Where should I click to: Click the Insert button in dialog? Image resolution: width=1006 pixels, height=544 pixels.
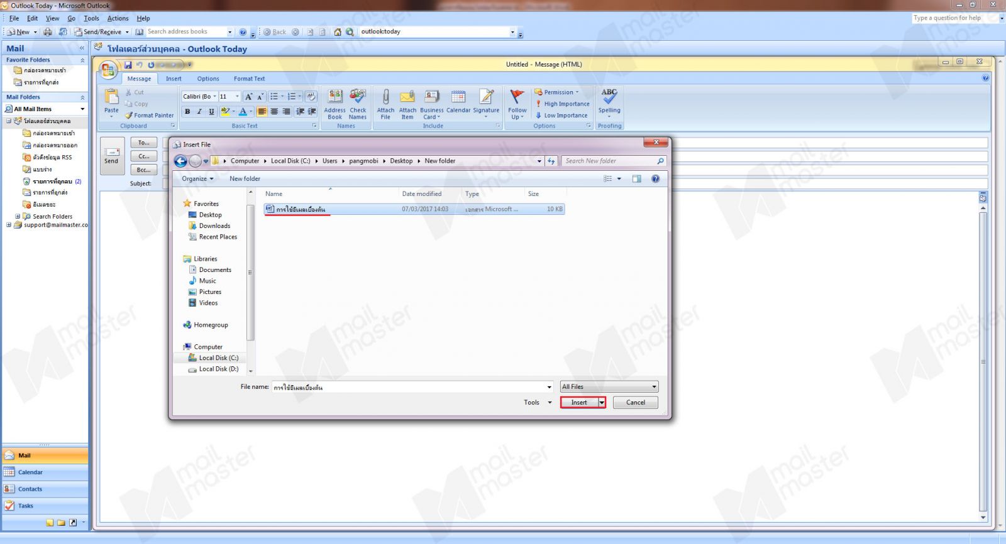tap(579, 403)
